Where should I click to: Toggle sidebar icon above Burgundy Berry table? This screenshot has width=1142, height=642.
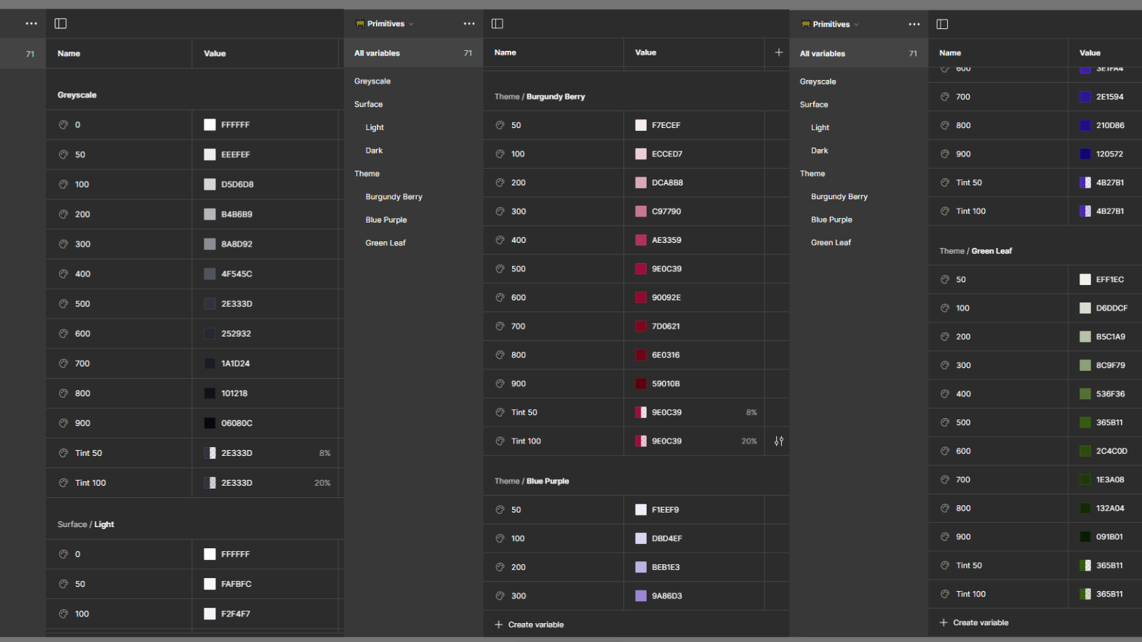498,23
